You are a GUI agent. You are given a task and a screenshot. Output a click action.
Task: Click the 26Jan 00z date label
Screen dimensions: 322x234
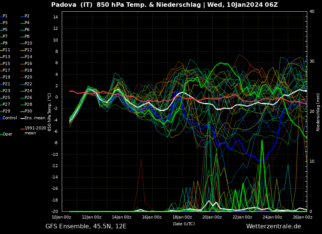303,217
